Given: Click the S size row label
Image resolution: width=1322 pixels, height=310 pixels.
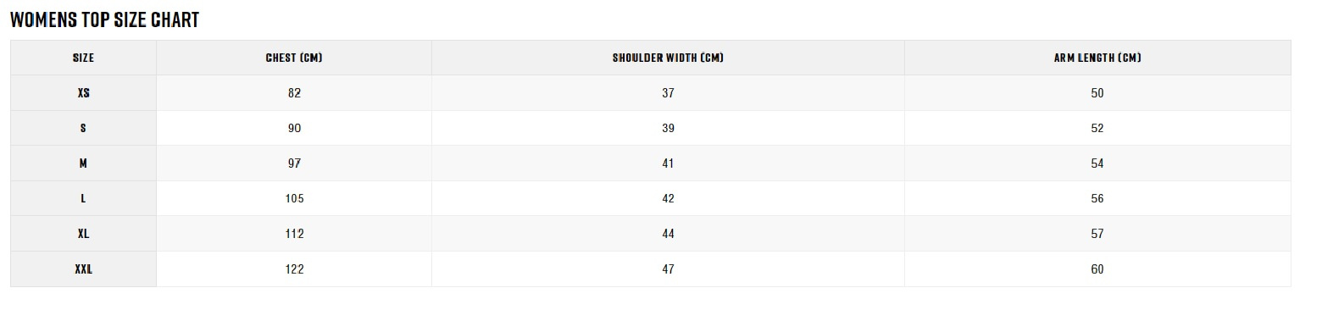Looking at the screenshot, I should (x=83, y=128).
